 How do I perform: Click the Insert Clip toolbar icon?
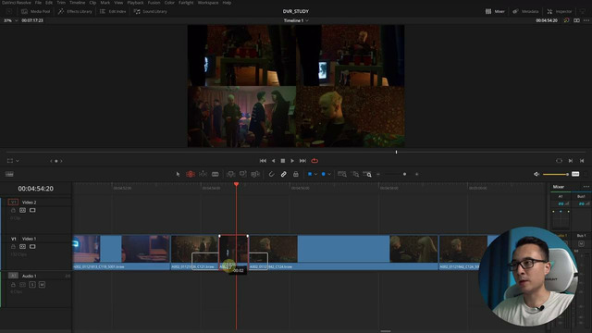pos(230,174)
